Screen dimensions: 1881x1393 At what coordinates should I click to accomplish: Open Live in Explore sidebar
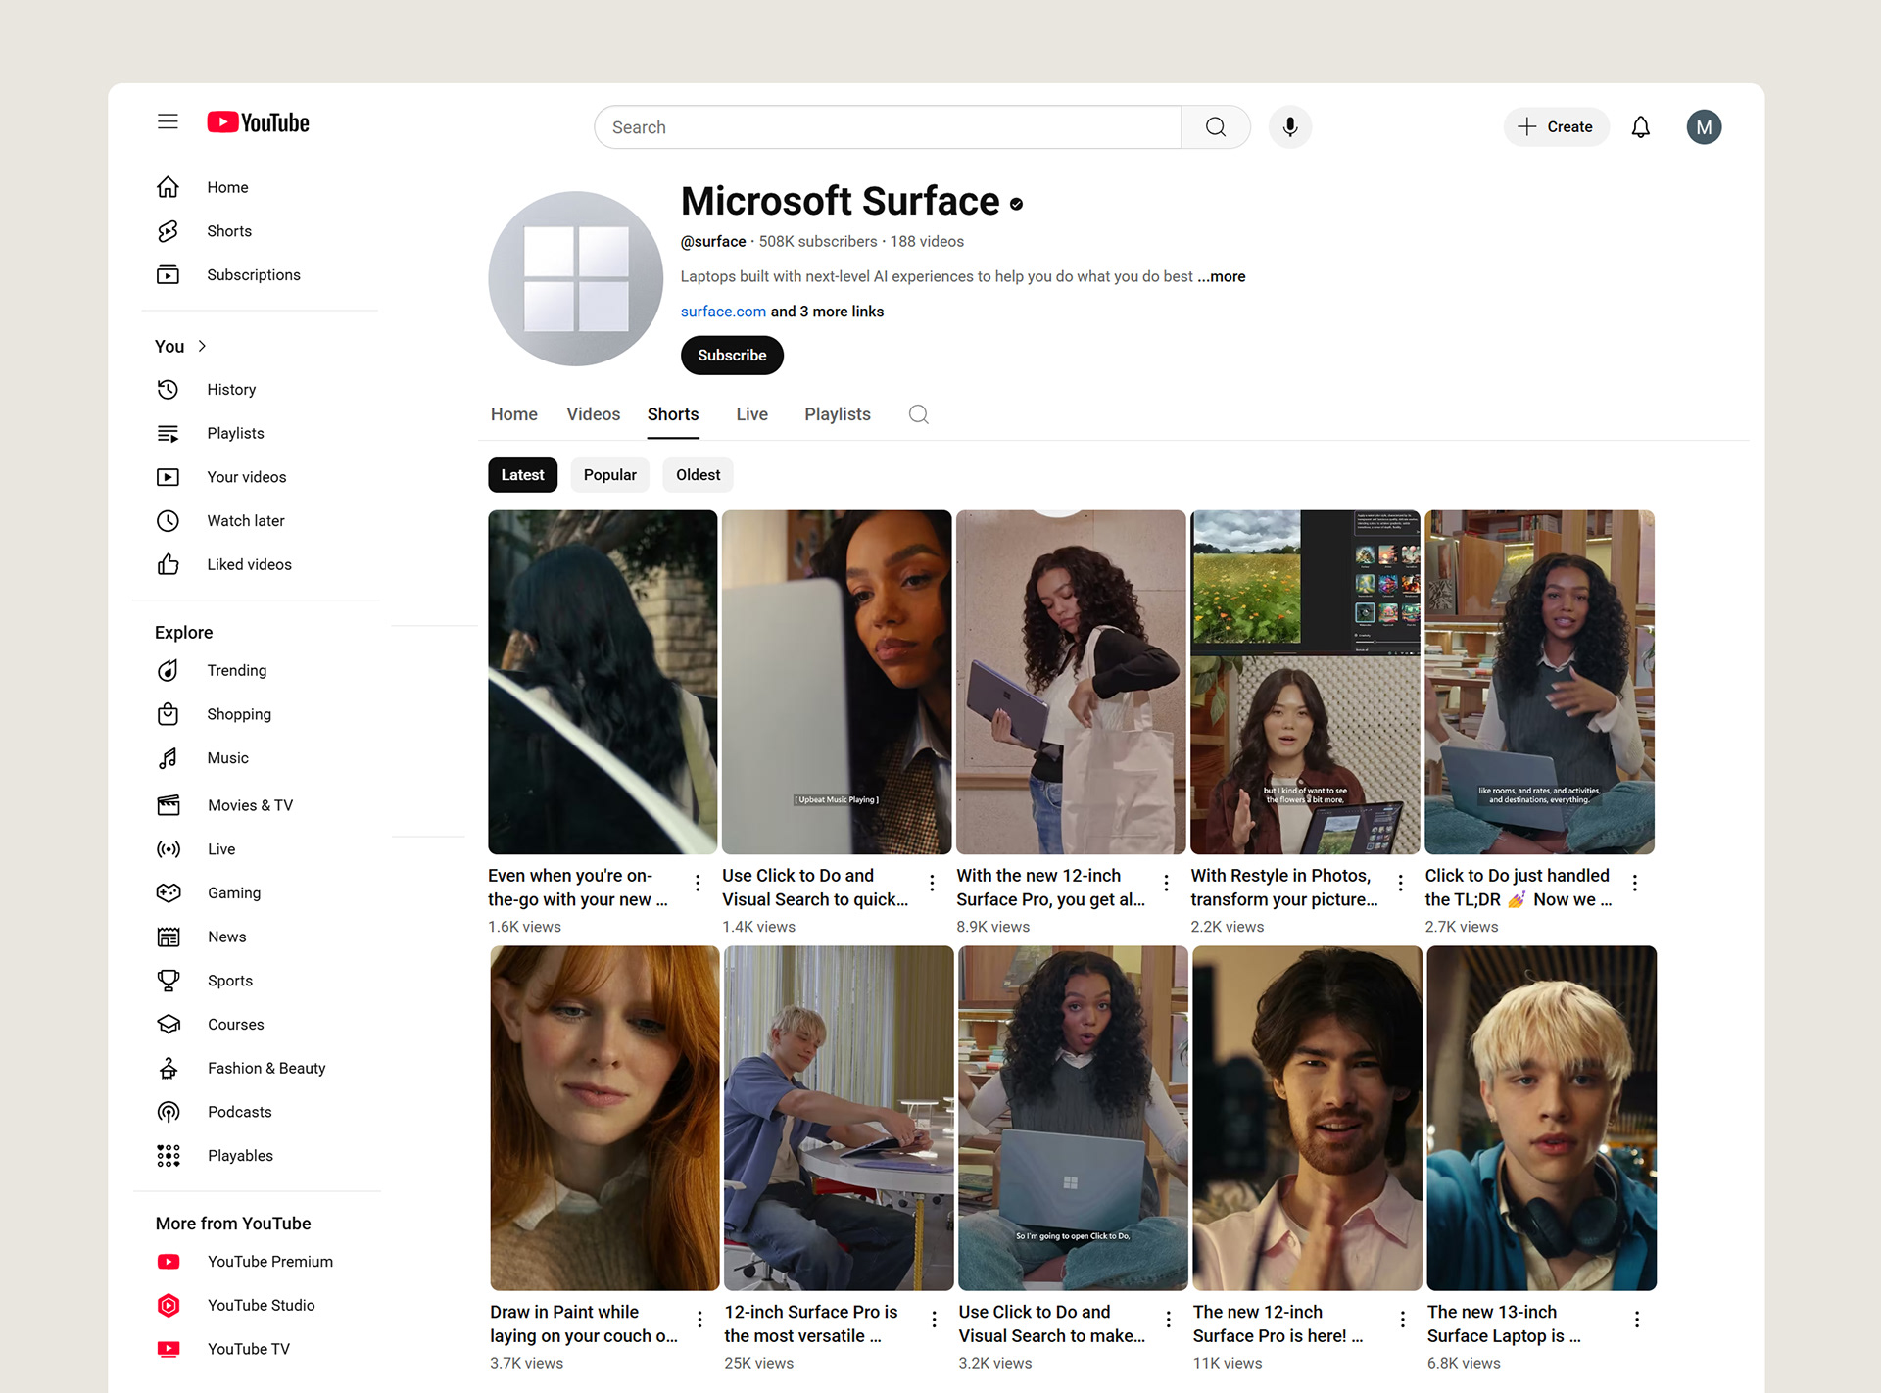tap(221, 849)
